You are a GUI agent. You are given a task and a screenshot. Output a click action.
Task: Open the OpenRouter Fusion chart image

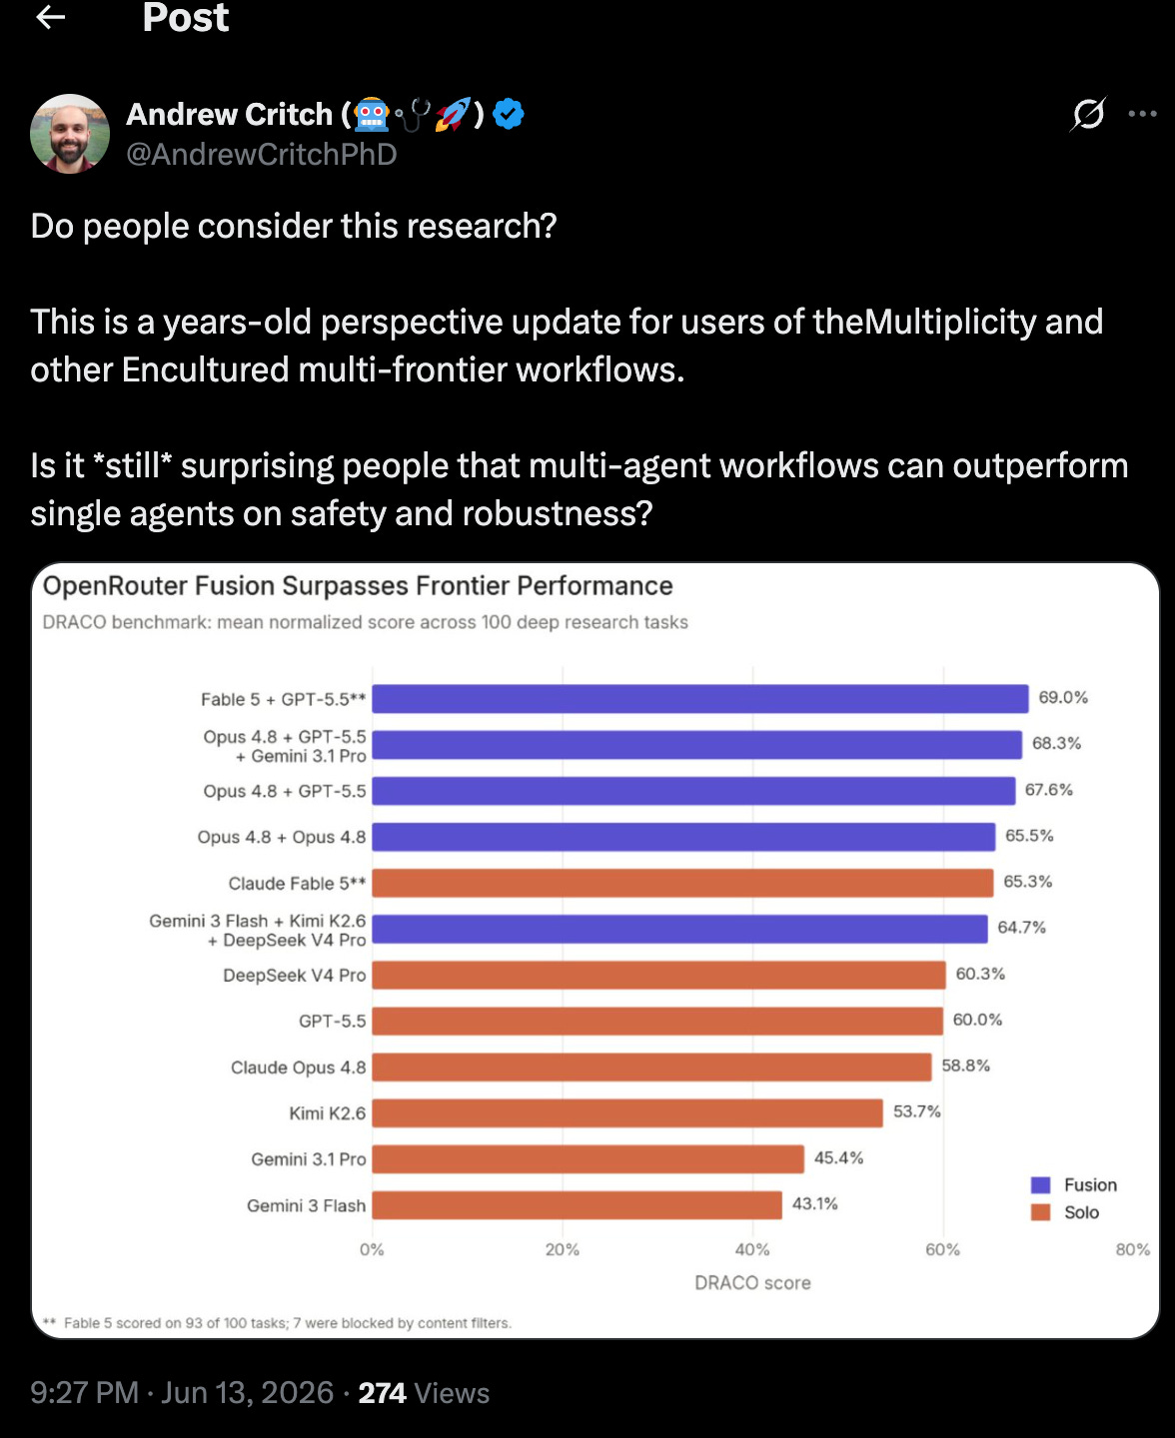[595, 951]
